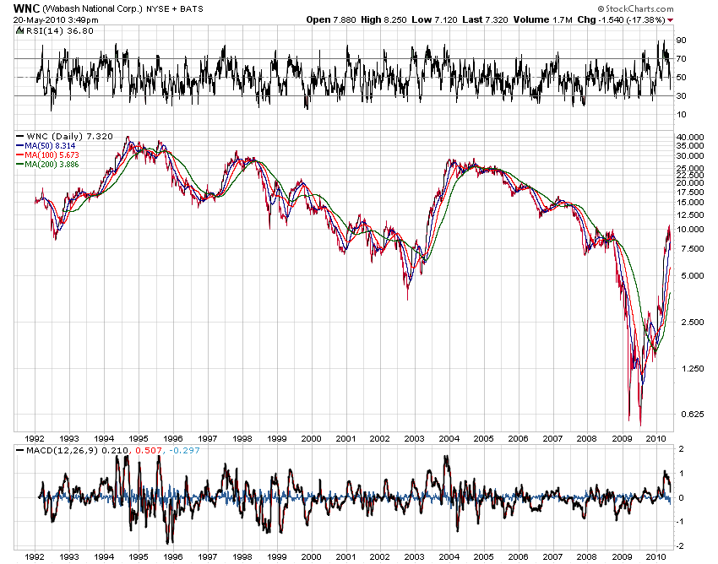The height and width of the screenshot is (564, 718).
Task: Click the Chg -1.540 (-17.38%) readout
Action: 622,19
